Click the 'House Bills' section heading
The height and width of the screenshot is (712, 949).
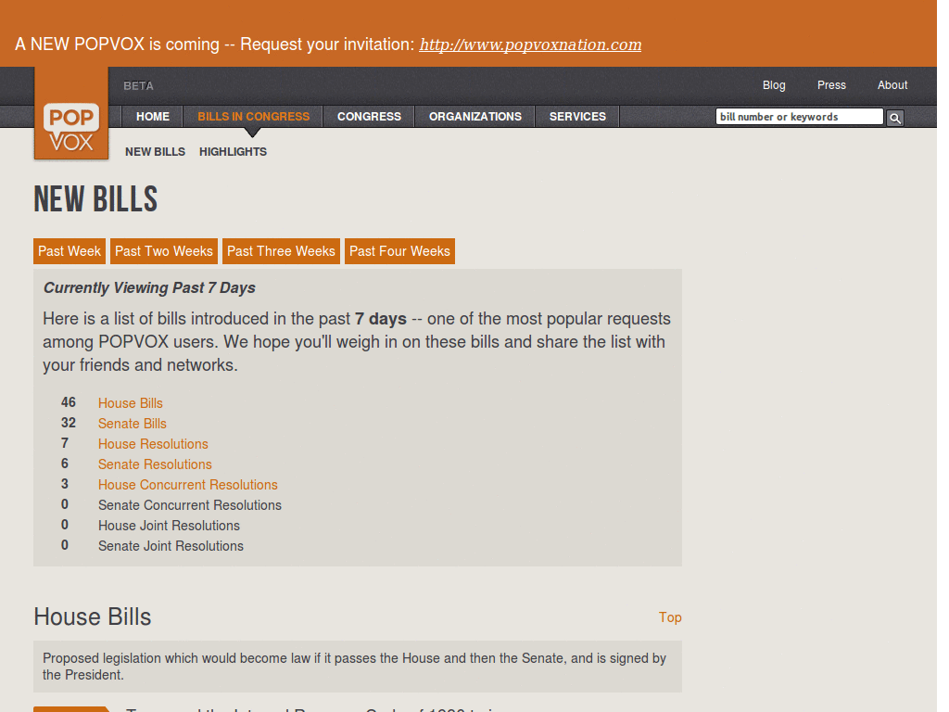92,617
